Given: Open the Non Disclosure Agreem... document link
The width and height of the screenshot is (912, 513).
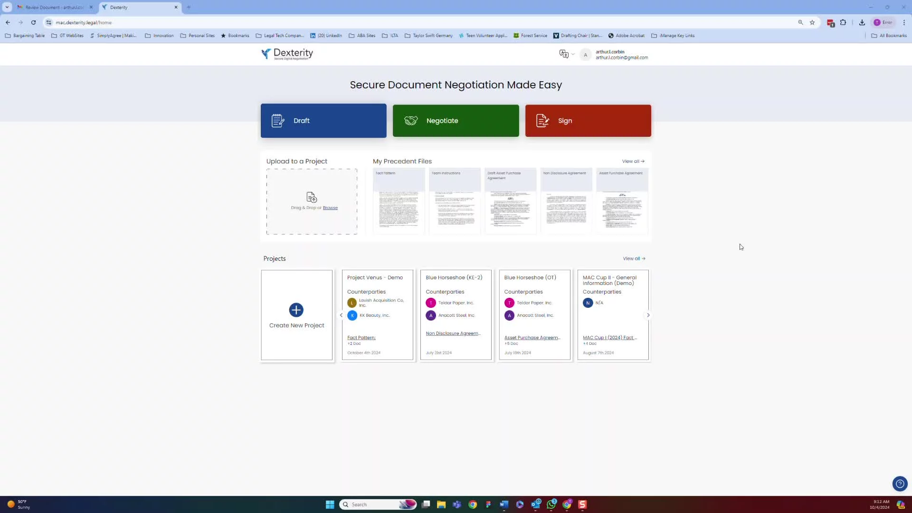Looking at the screenshot, I should (453, 333).
